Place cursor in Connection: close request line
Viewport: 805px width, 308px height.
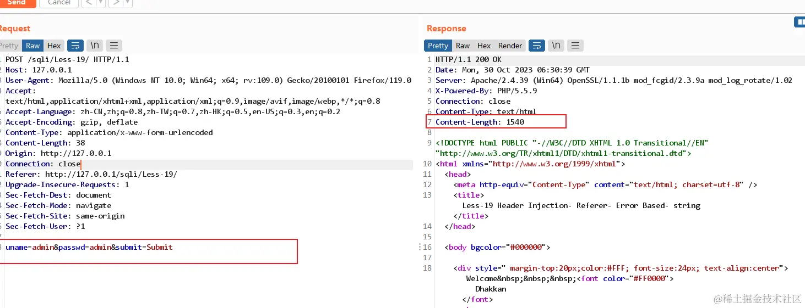coord(43,164)
